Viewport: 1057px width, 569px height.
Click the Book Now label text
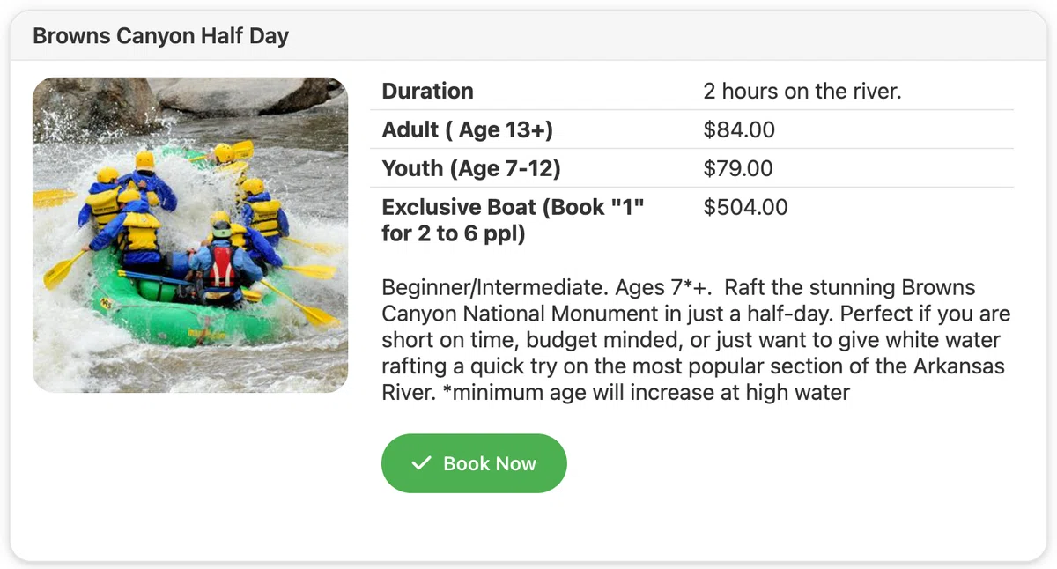490,463
